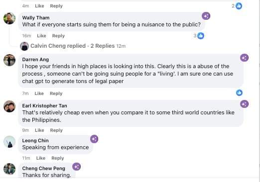Screen dimensions: 260x182
Task: Like Earl Kristopher Tan's comment
Action: 39,130
